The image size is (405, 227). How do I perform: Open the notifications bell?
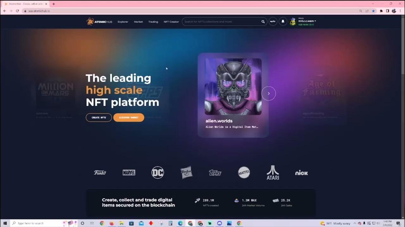click(x=283, y=21)
